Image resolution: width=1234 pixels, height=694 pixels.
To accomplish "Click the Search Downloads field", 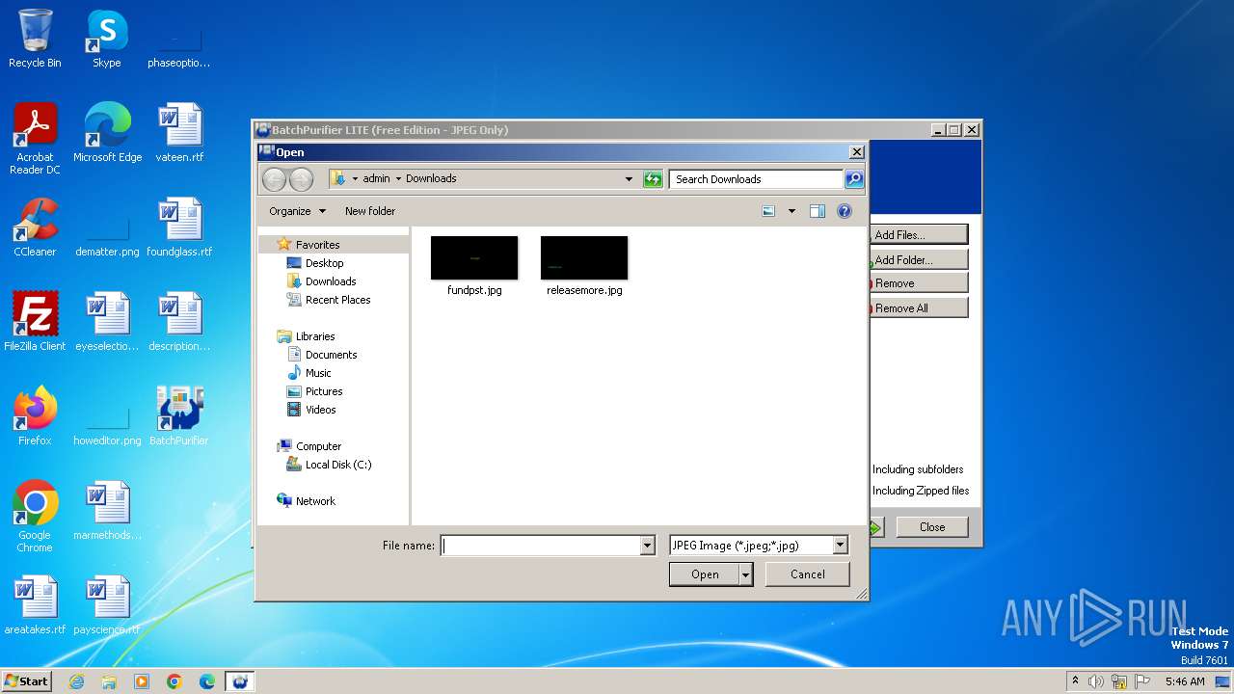I will [757, 179].
